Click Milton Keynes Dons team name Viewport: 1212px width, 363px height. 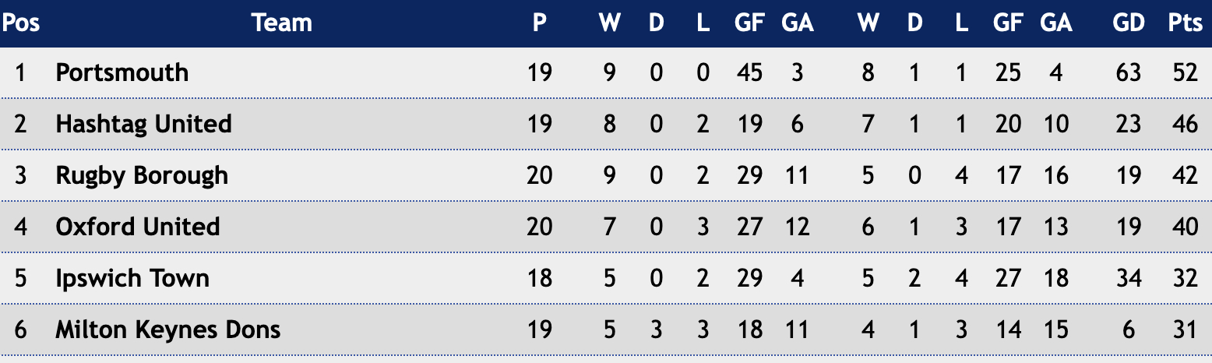(x=167, y=330)
